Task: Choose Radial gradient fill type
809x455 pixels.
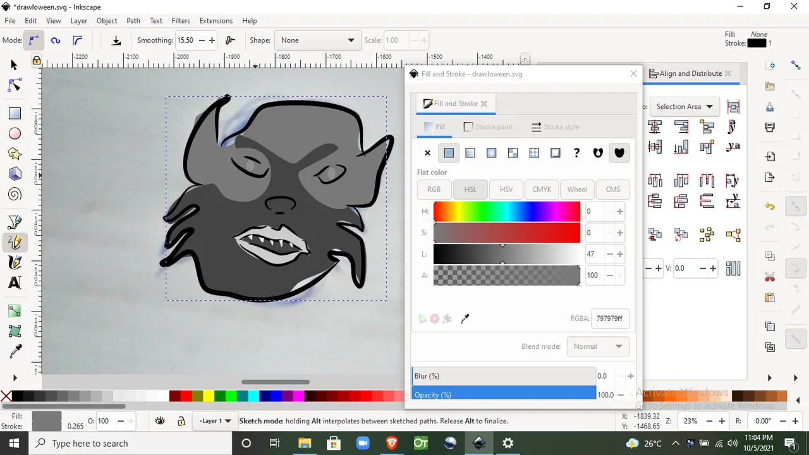Action: [491, 153]
